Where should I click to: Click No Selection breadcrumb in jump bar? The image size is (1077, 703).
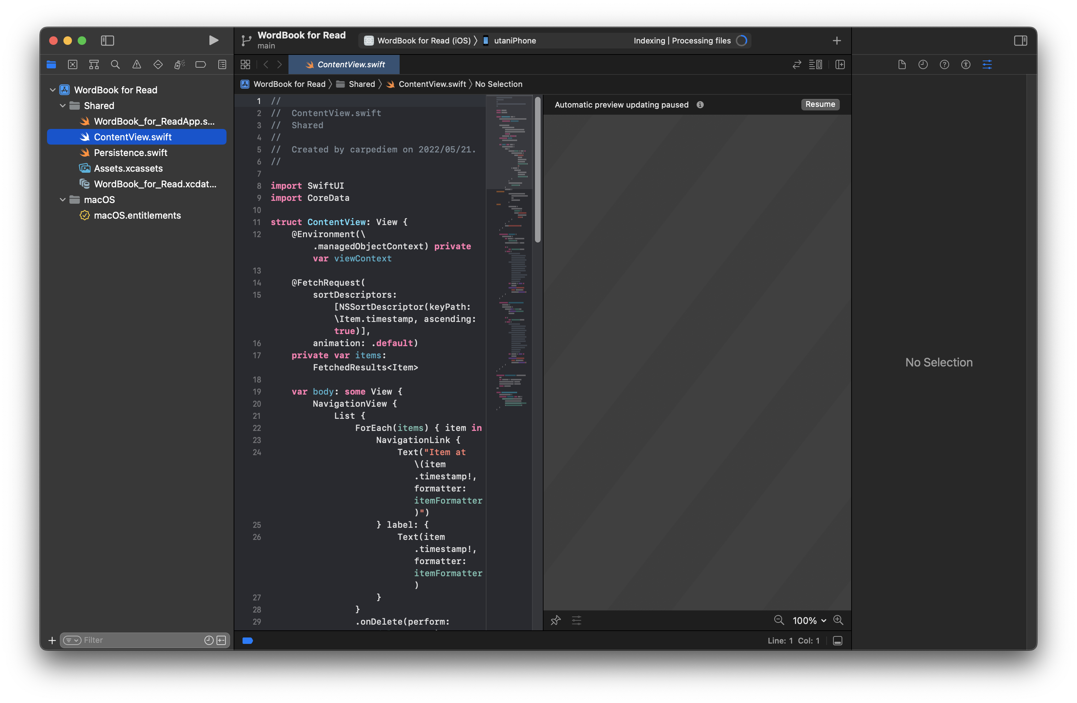coord(499,84)
